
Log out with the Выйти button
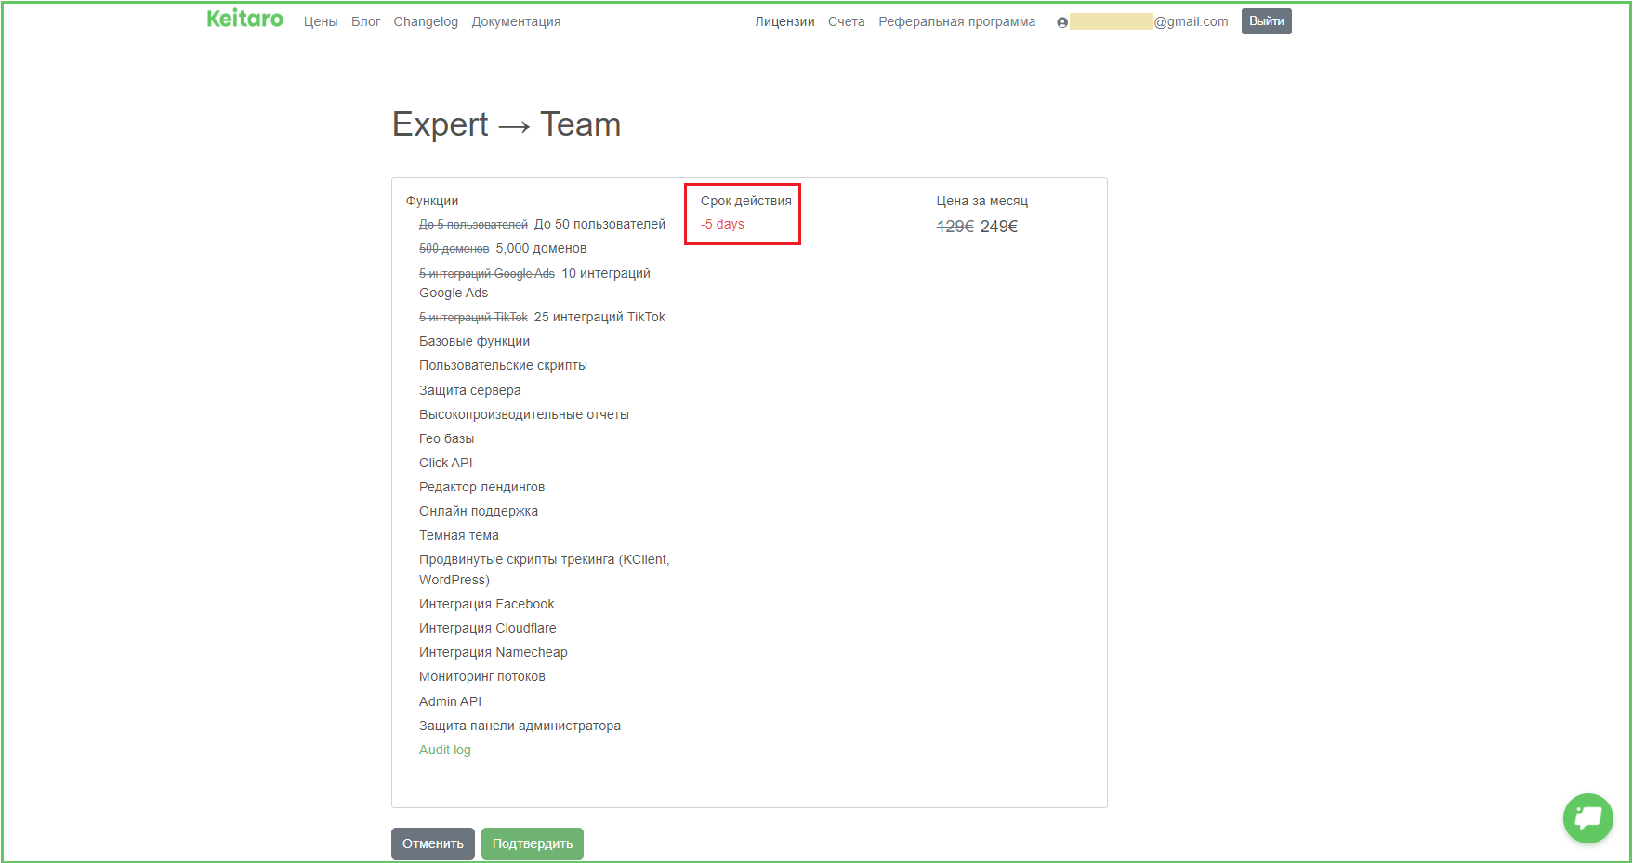point(1267,21)
